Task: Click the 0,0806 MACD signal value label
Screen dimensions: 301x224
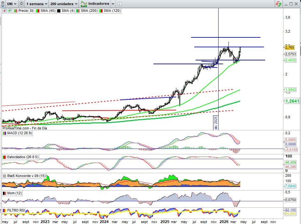Action: pyautogui.click(x=290, y=144)
